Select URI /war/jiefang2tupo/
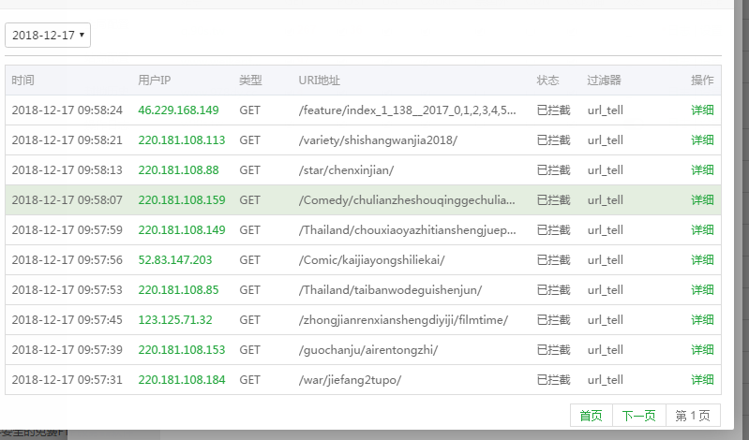The height and width of the screenshot is (440, 749). pyautogui.click(x=350, y=380)
